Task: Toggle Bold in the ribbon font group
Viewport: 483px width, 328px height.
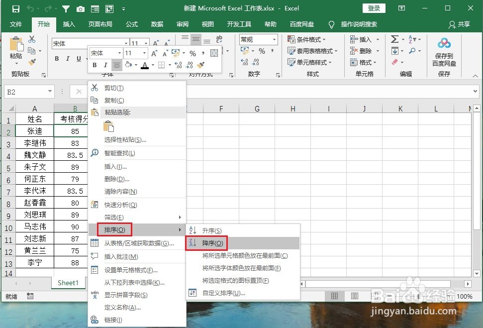Action: [x=57, y=59]
